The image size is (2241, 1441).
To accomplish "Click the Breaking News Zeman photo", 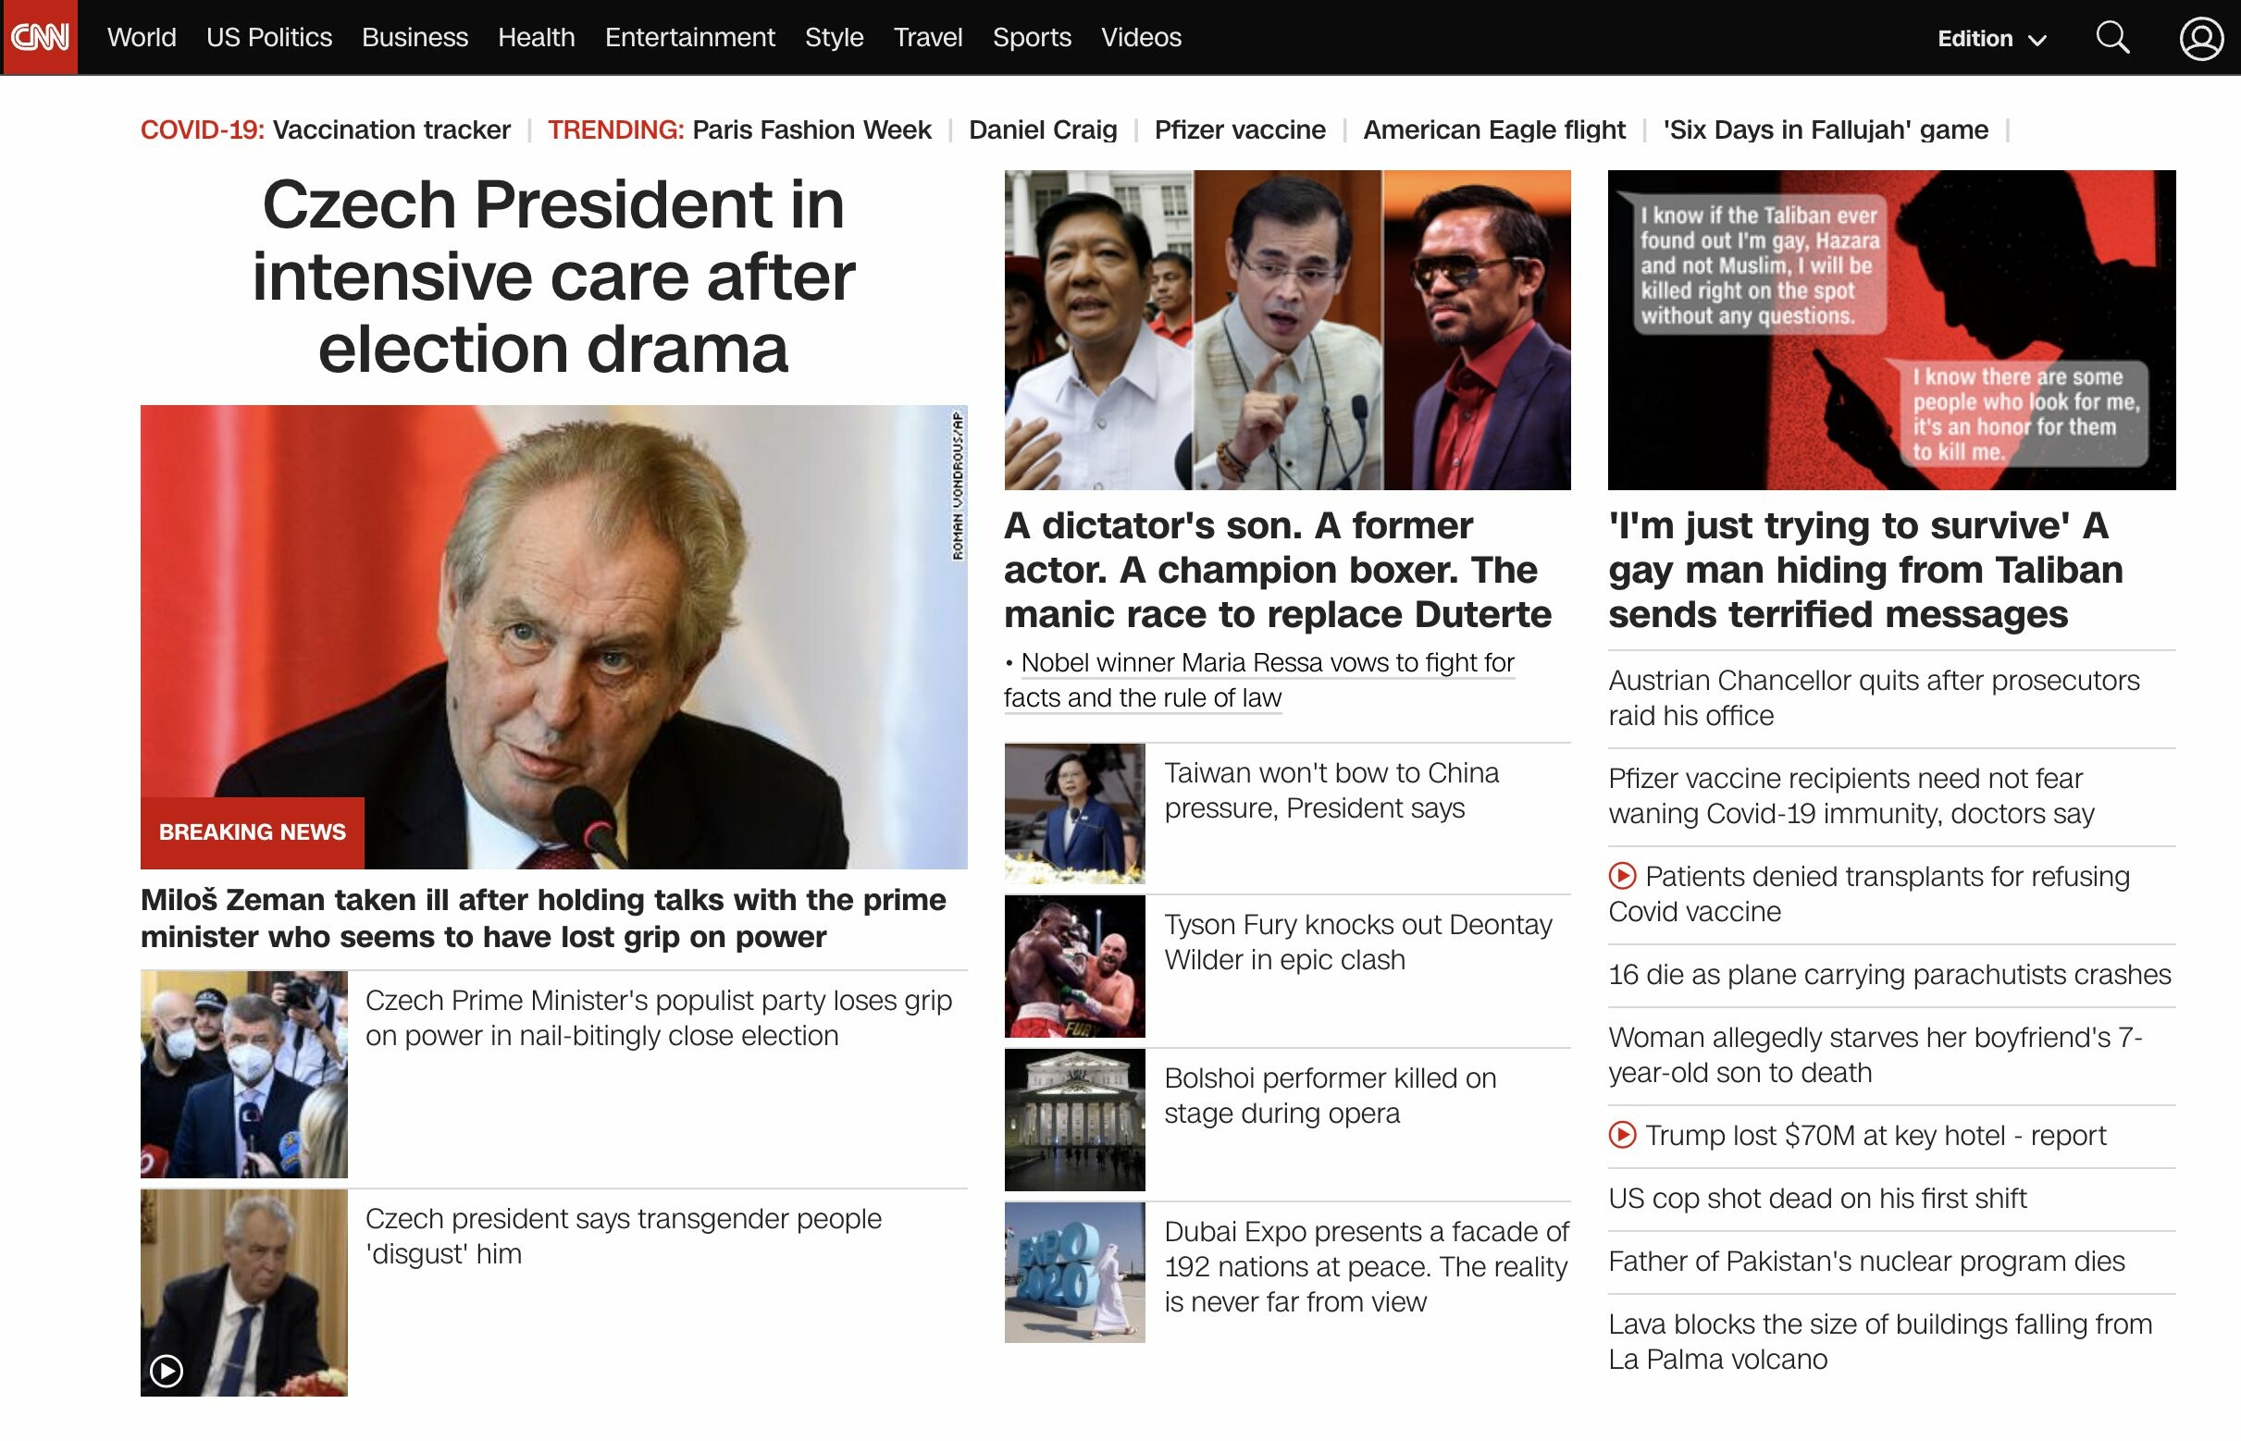I will tap(553, 636).
